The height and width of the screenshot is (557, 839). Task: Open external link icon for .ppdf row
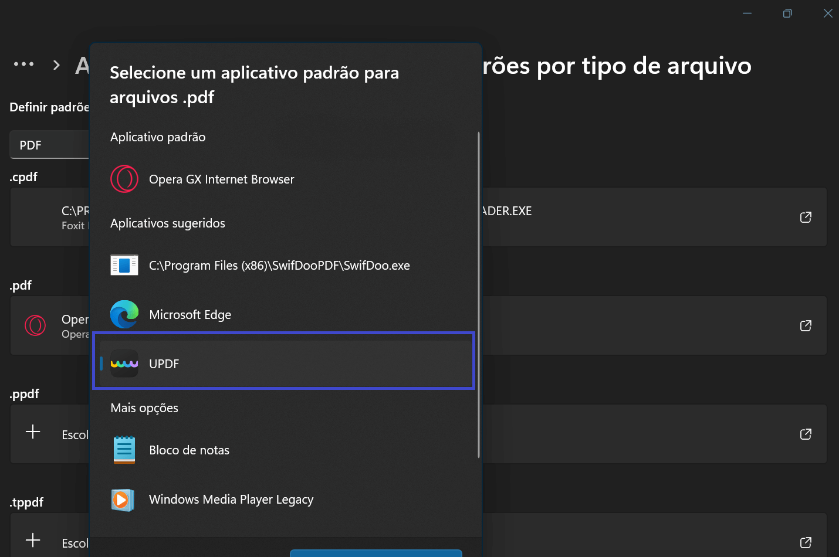(x=806, y=434)
